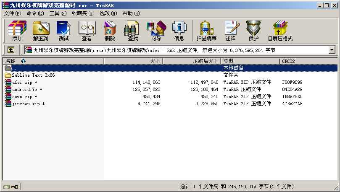
Task: Click the afei.zip archive file icon
Action: click(x=8, y=82)
